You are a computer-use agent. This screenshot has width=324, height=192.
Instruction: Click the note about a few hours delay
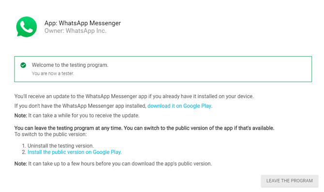pos(113,163)
